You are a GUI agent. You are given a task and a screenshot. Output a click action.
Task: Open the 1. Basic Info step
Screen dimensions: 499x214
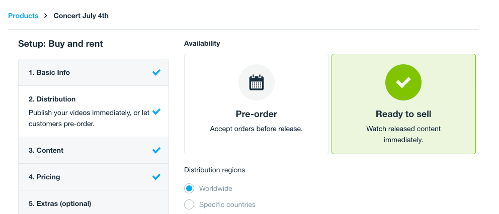pyautogui.click(x=49, y=72)
